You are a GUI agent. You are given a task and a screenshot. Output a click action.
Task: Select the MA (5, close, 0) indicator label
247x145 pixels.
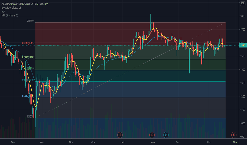(10, 15)
